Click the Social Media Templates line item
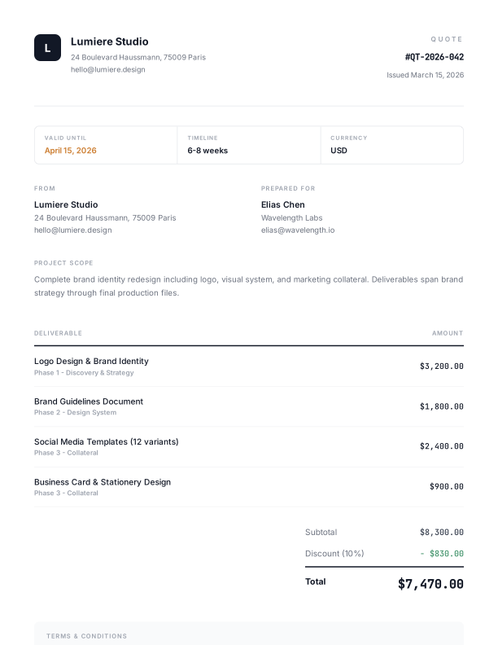This screenshot has height=645, width=498. (x=107, y=441)
